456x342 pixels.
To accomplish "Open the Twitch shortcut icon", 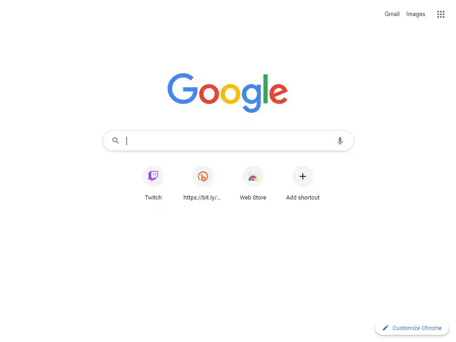I will coord(153,176).
